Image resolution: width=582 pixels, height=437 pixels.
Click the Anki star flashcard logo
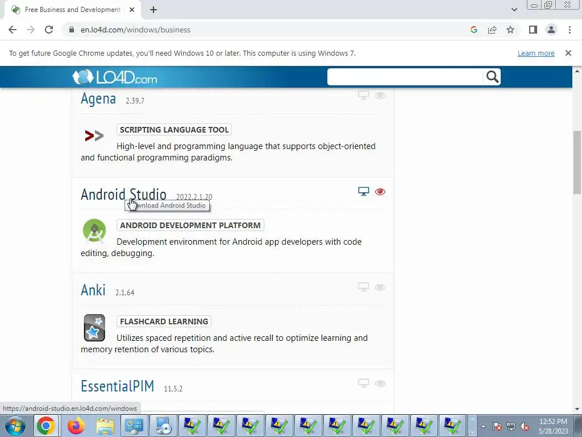(x=94, y=328)
